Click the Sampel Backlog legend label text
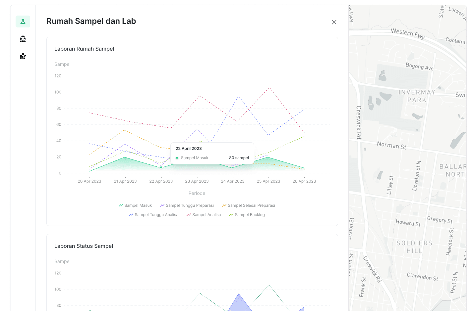Image resolution: width=475 pixels, height=311 pixels. (250, 214)
